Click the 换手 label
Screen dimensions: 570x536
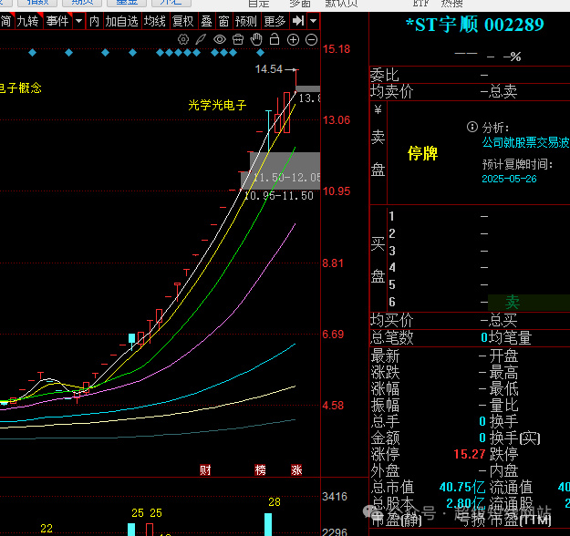click(503, 421)
